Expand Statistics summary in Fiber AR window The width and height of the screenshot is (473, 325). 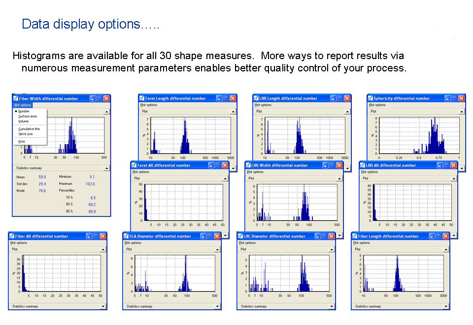pos(102,306)
